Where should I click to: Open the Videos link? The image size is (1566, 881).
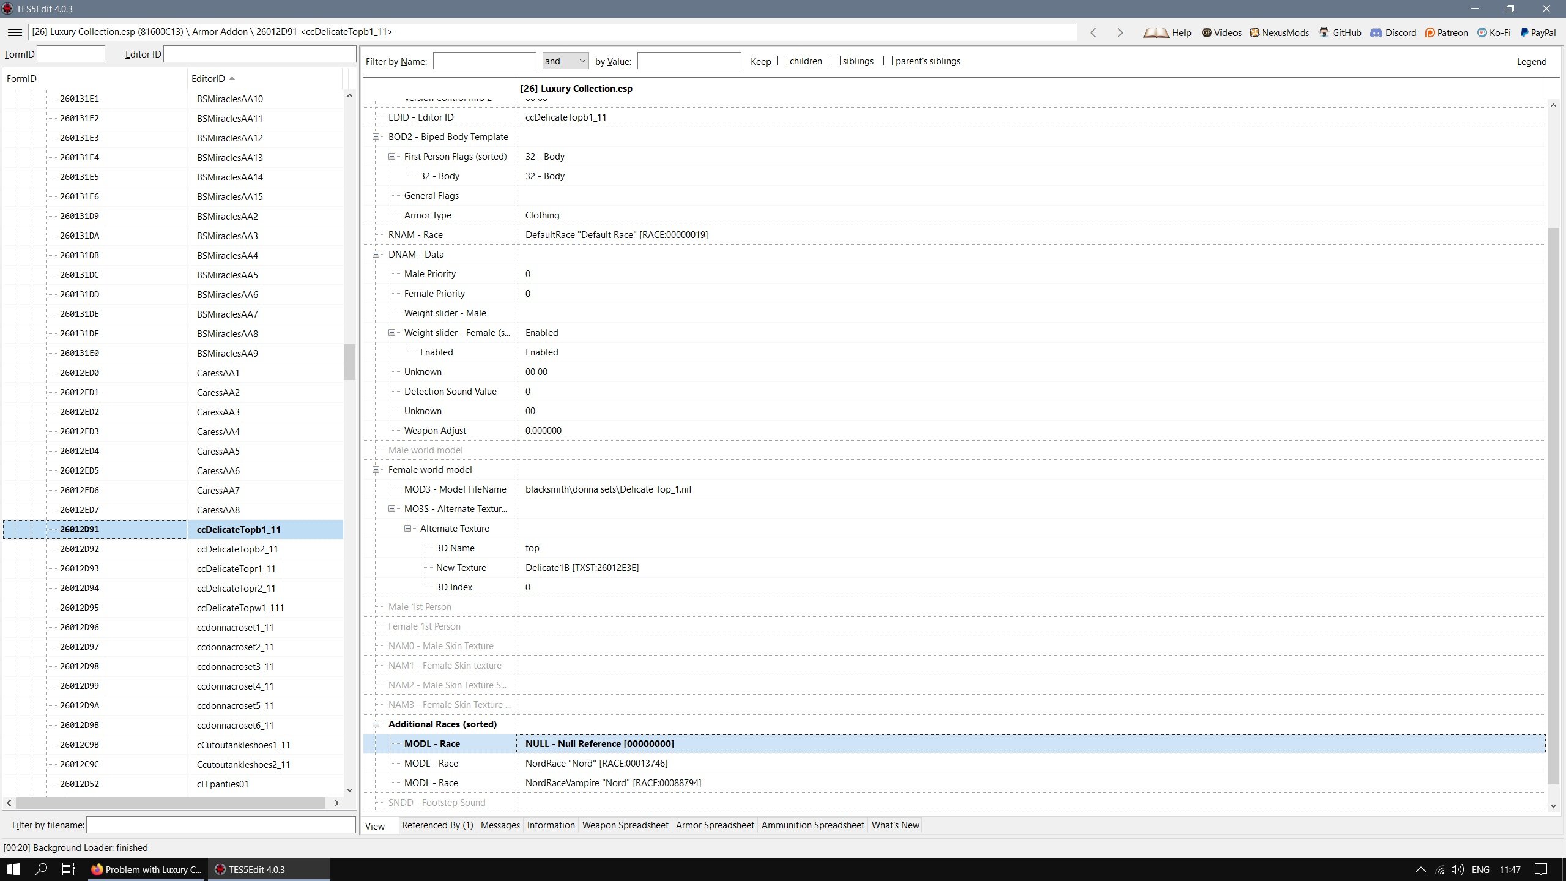pyautogui.click(x=1222, y=33)
